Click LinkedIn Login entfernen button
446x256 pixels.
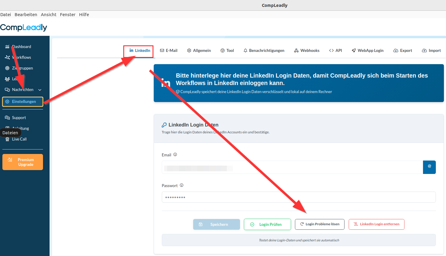376,224
